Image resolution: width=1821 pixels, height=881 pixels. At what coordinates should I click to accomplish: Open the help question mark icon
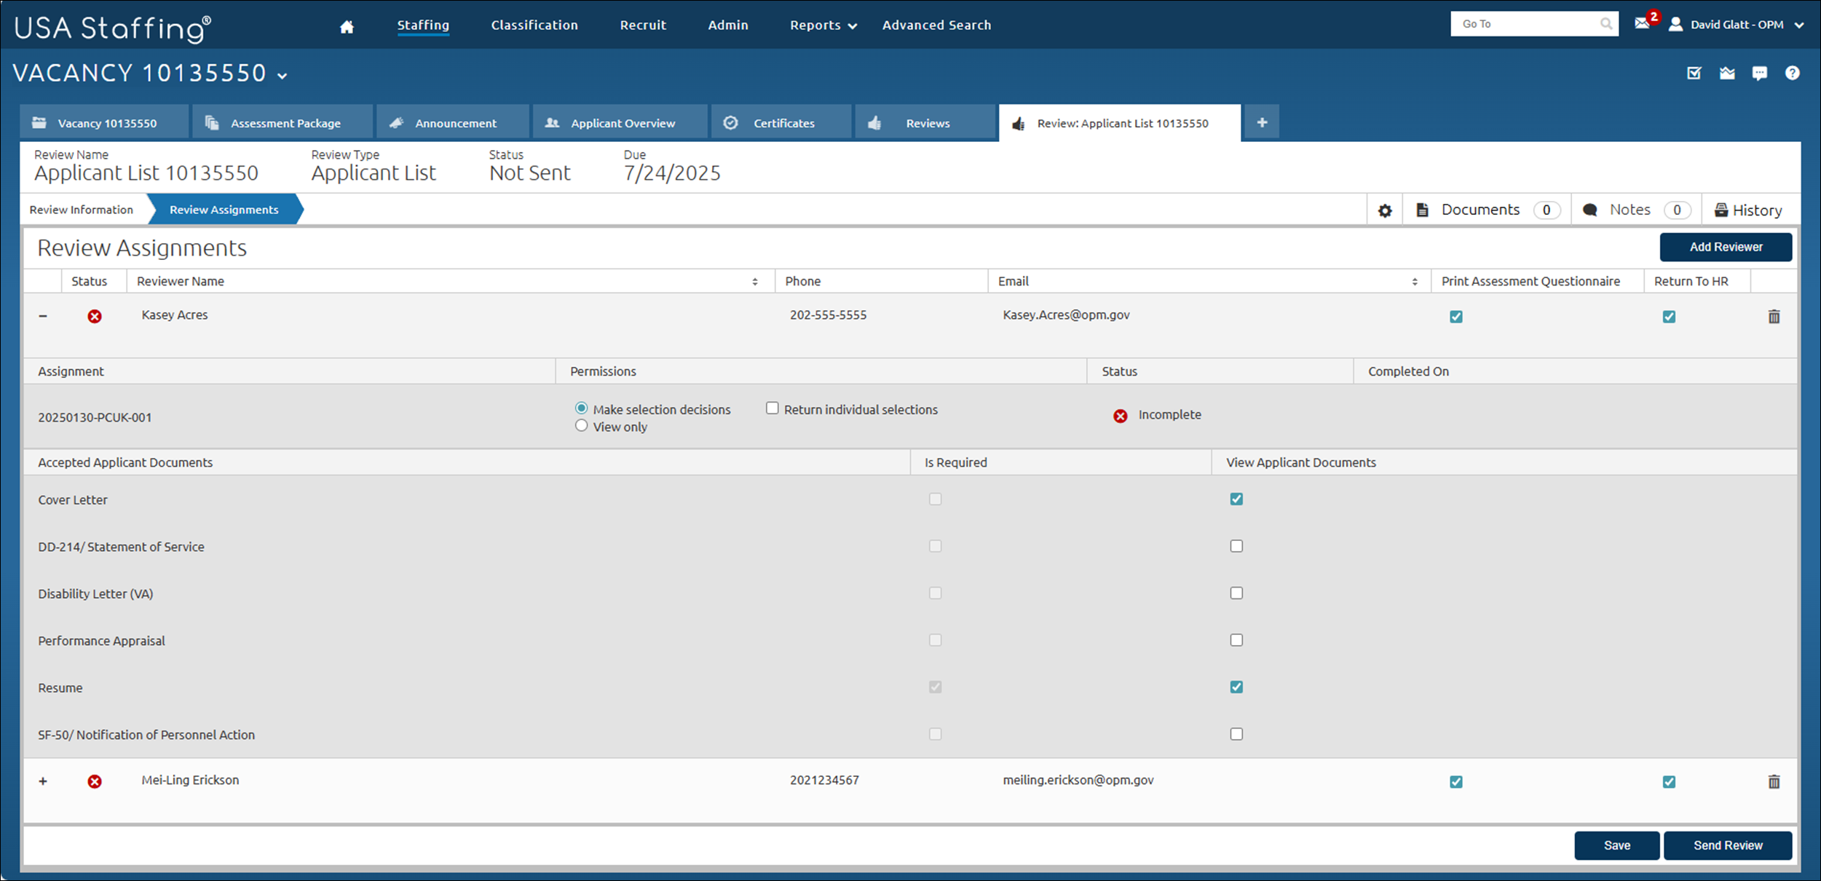tap(1792, 73)
